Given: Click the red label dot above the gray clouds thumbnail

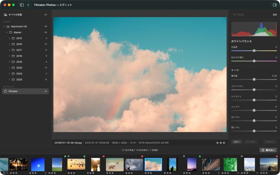Looking at the screenshot, I should click(142, 156).
